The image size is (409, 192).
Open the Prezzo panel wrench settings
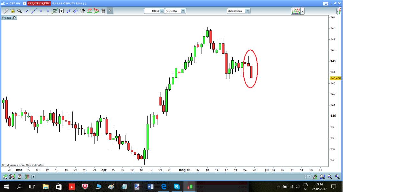(x=14, y=18)
